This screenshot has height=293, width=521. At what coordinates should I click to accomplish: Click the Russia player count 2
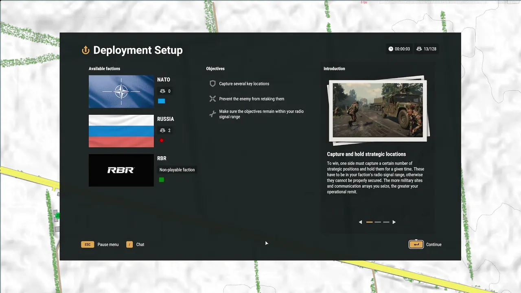click(169, 130)
